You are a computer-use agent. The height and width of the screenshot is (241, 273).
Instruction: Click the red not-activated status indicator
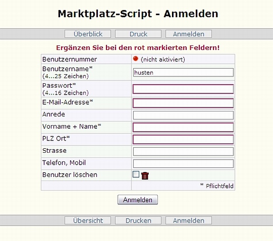tap(135, 59)
